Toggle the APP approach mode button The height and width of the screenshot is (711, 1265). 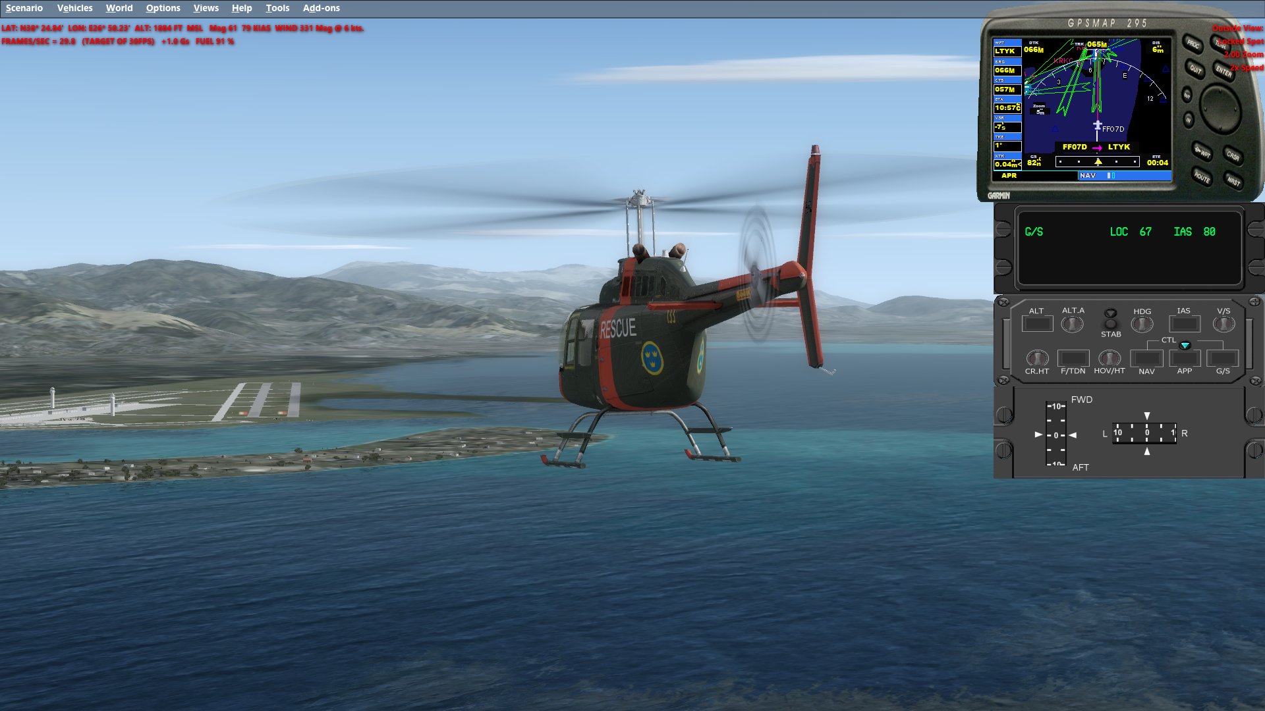tap(1185, 358)
